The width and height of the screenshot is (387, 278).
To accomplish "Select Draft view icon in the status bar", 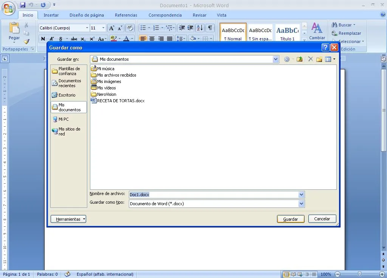I will pos(313,274).
